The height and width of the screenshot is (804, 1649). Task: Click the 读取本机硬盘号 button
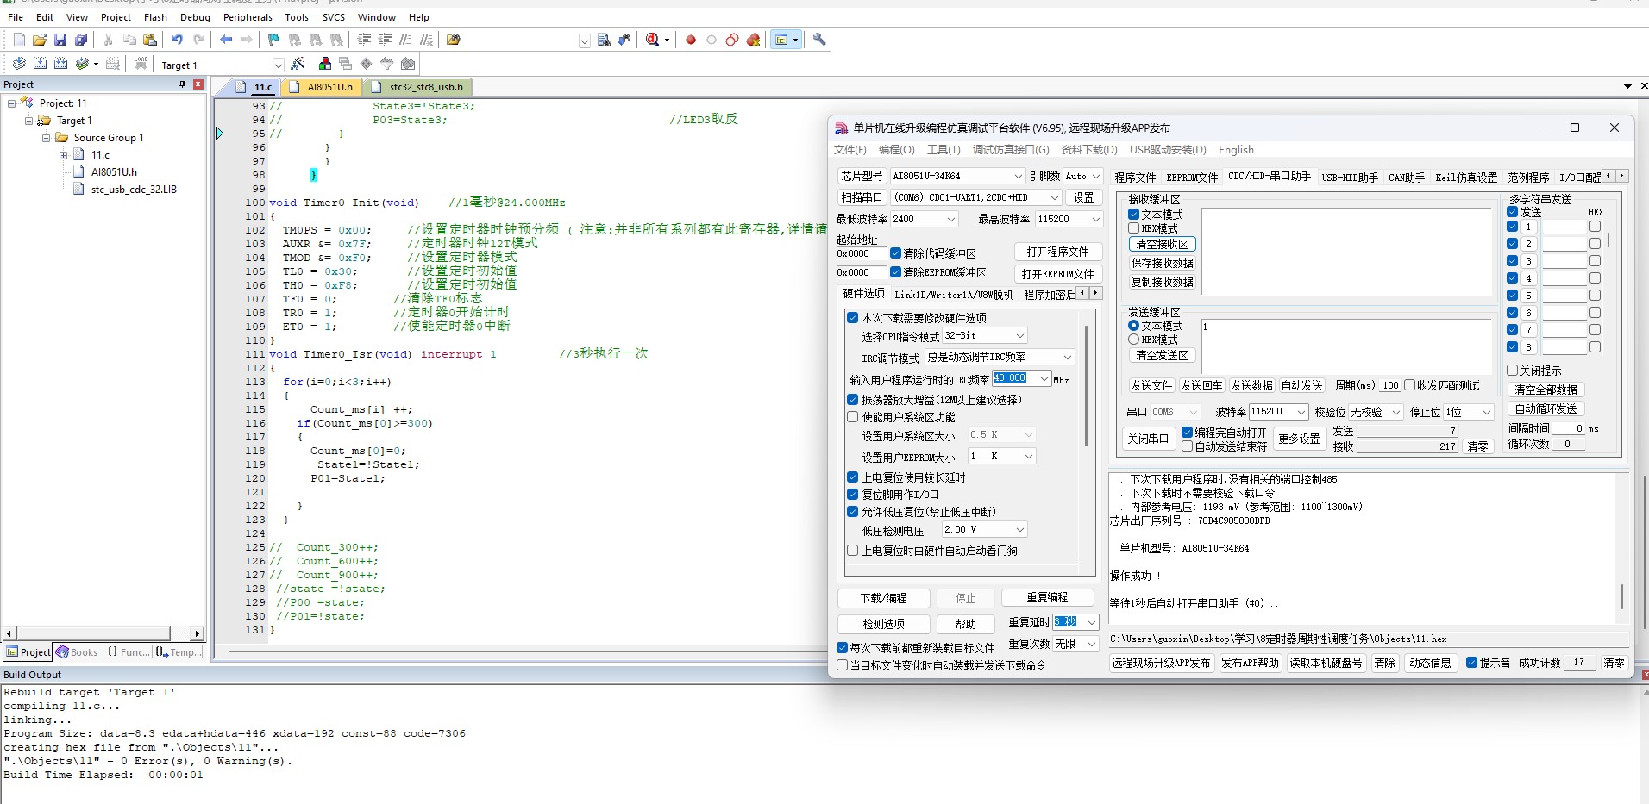[1326, 663]
